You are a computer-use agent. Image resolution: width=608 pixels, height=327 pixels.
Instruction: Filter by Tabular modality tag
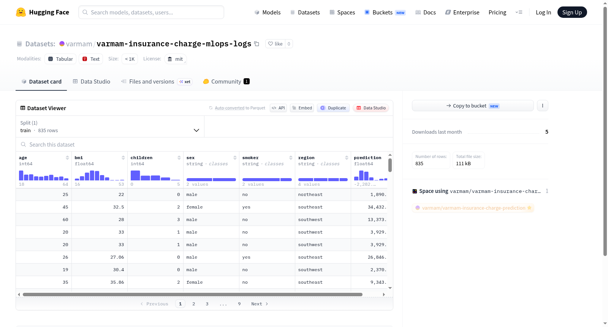[x=60, y=59]
